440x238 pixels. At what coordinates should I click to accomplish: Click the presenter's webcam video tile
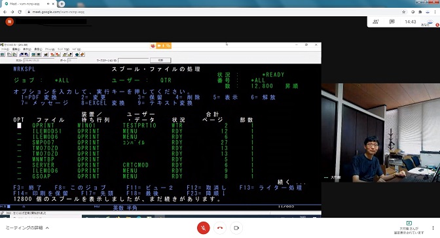tap(380, 133)
